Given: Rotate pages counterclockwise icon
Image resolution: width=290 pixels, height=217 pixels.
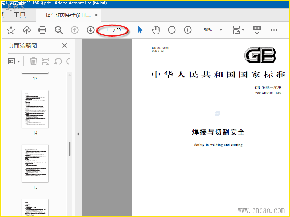Looking at the screenshot, I should (x=58, y=61).
